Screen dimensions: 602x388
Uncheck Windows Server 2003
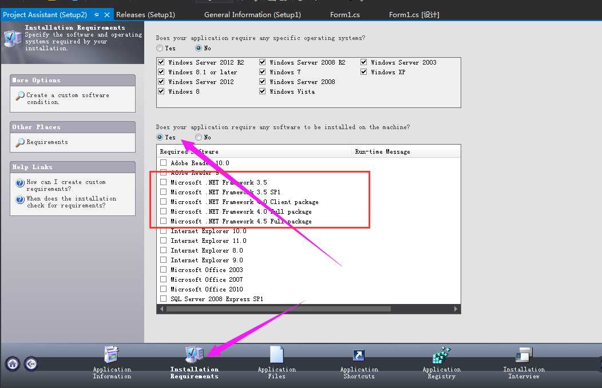click(x=364, y=62)
